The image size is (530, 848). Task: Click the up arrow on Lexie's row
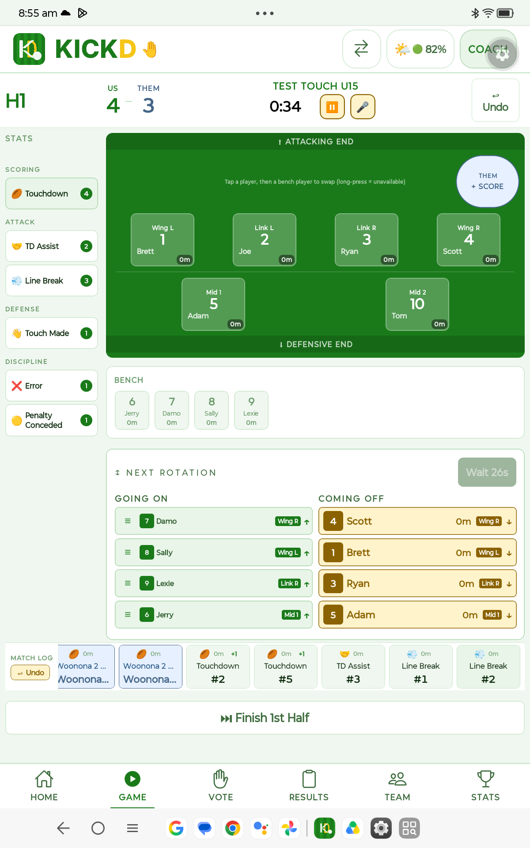pos(307,584)
